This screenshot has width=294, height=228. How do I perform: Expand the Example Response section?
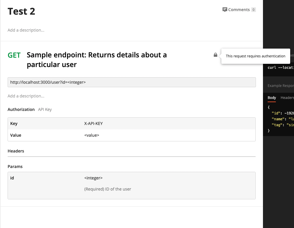click(281, 85)
